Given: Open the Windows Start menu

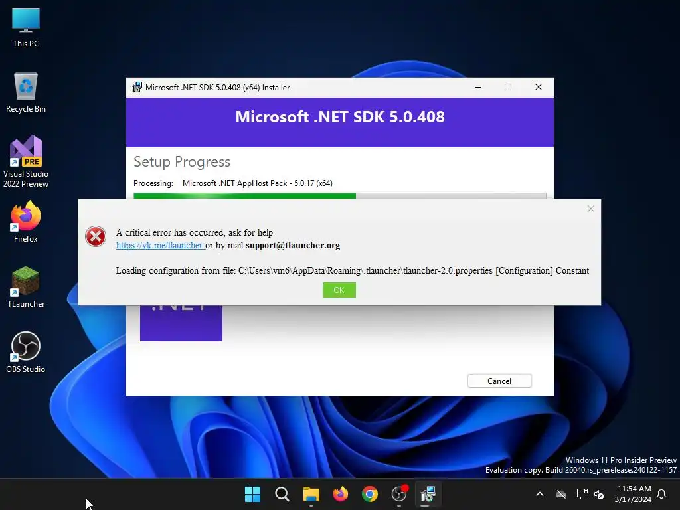Looking at the screenshot, I should (252, 494).
